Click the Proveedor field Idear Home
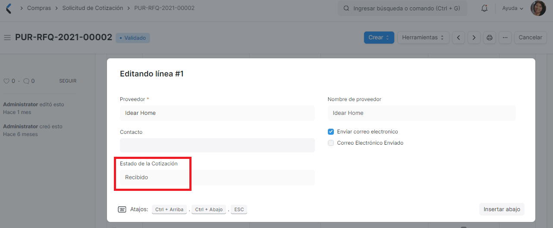The width and height of the screenshot is (553, 228). point(217,113)
